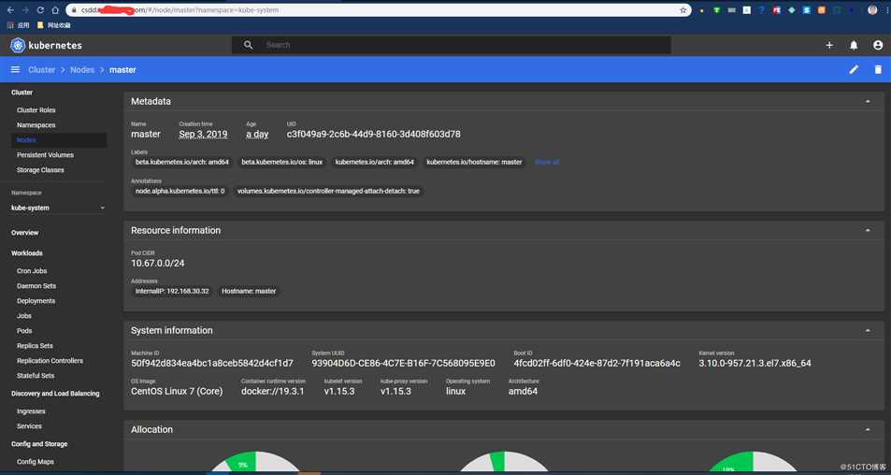
Task: Open the kube-system namespace dropdown
Action: 58,208
